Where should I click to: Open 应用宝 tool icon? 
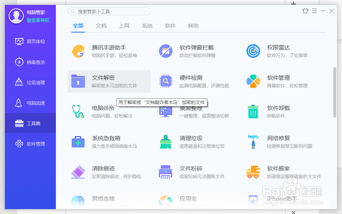(166, 202)
